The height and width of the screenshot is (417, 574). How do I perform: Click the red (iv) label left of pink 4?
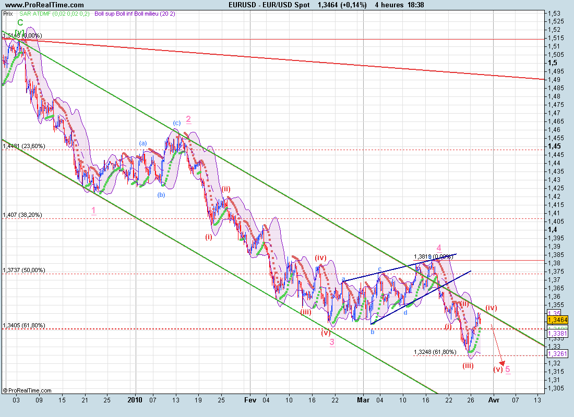pyautogui.click(x=320, y=257)
